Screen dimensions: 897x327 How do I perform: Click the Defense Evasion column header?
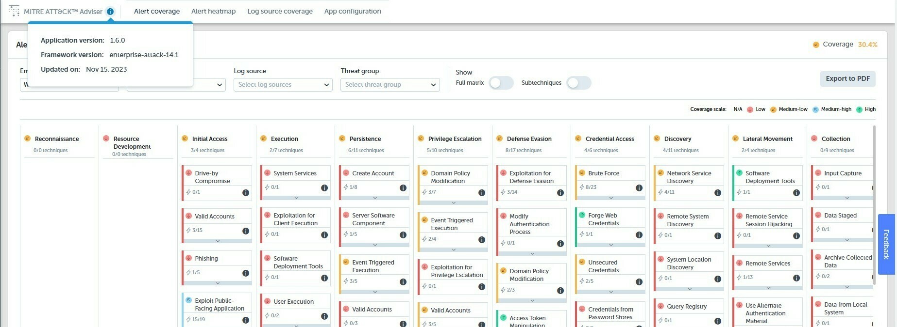click(x=529, y=139)
